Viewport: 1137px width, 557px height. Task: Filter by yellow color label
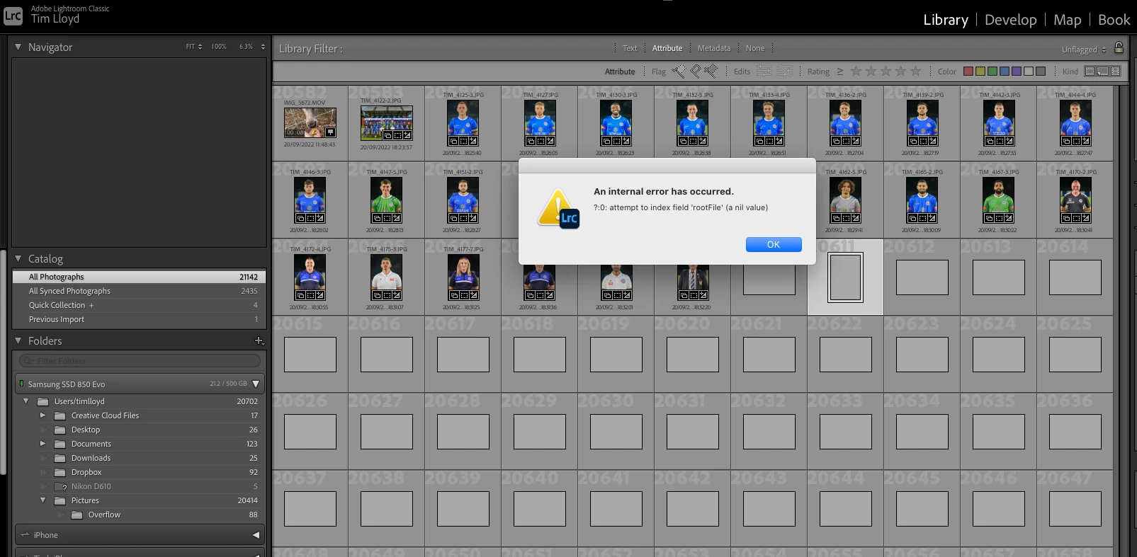tap(980, 71)
